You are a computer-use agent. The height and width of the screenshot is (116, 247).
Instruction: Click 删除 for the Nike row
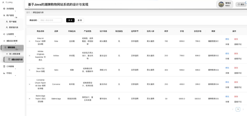coord(236,39)
